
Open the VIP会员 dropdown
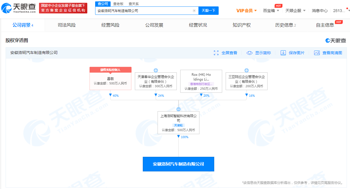pyautogui.click(x=246, y=11)
